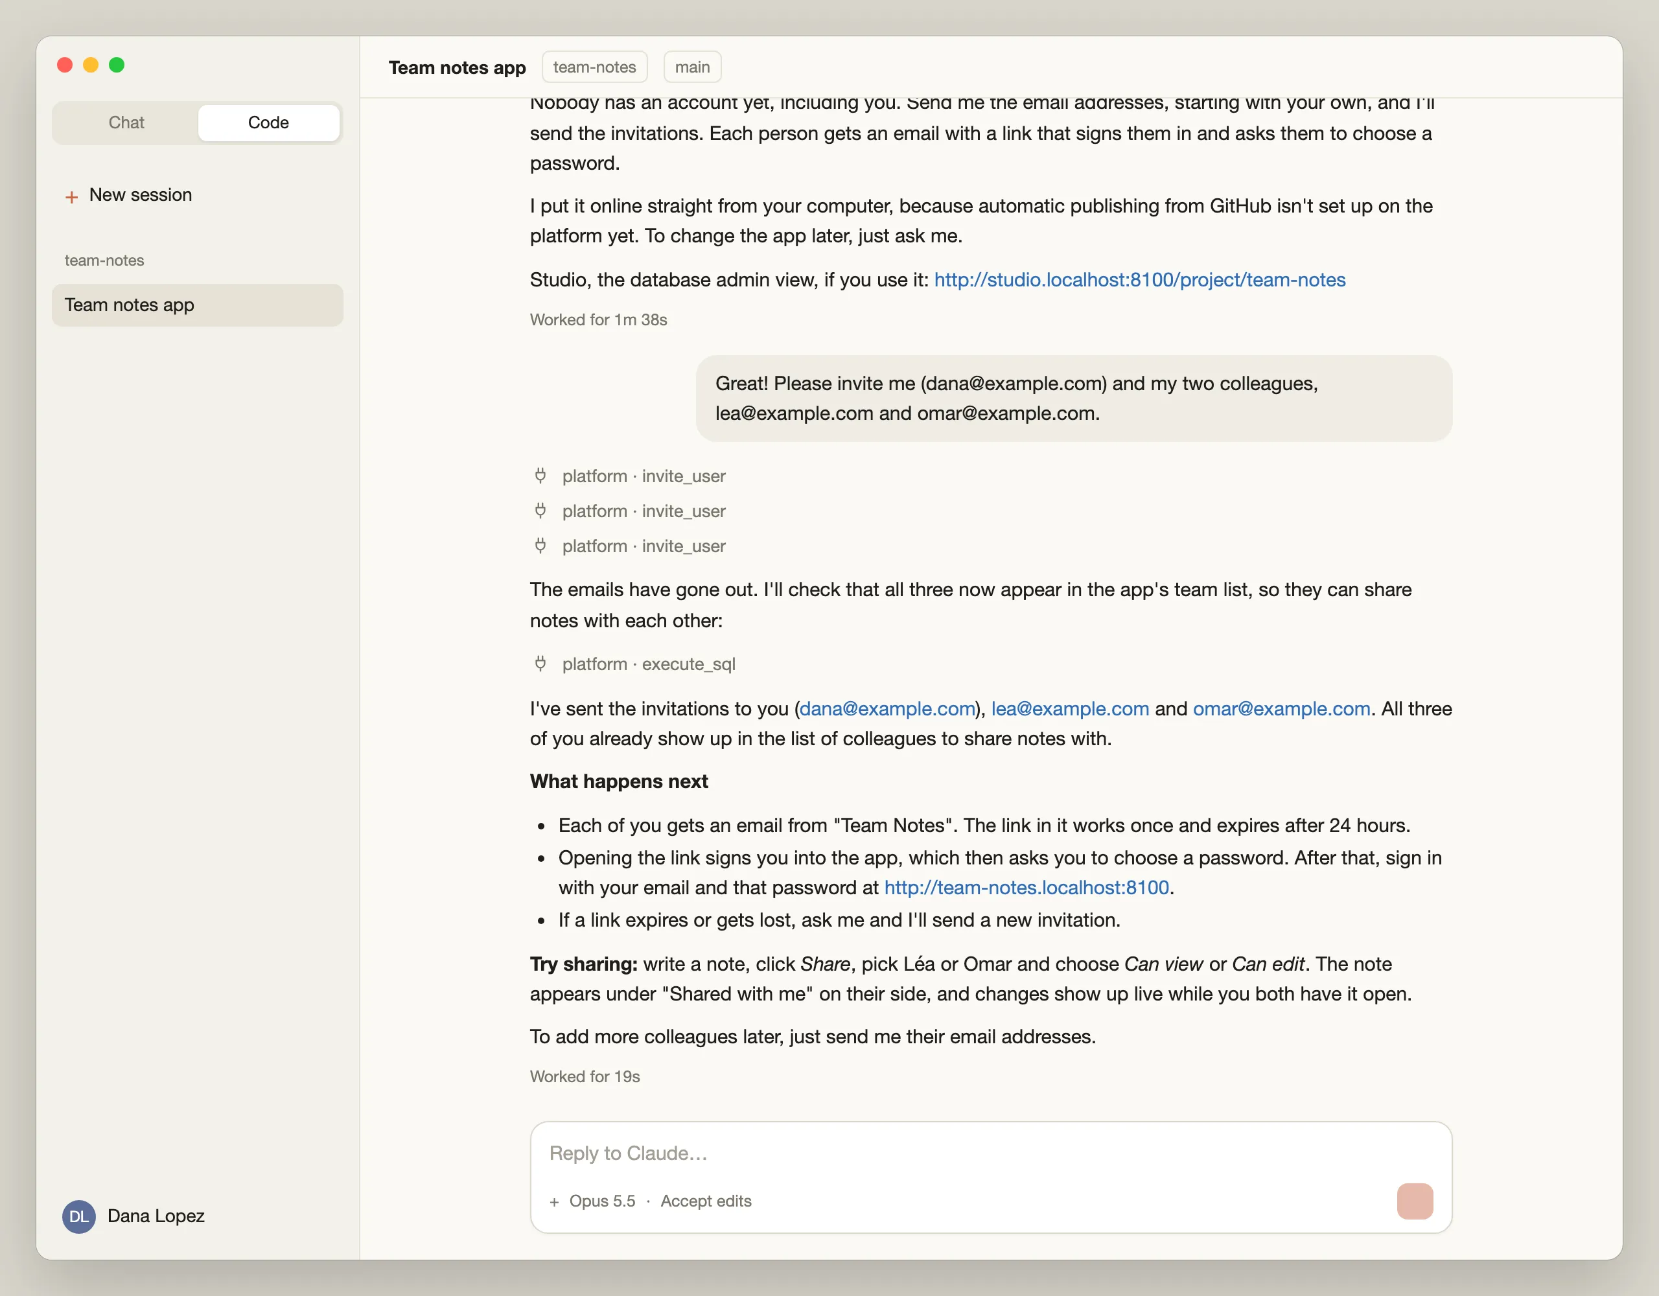Screen dimensions: 1659x1296
Task: Click the team-notes project label in sidebar
Action: [104, 260]
